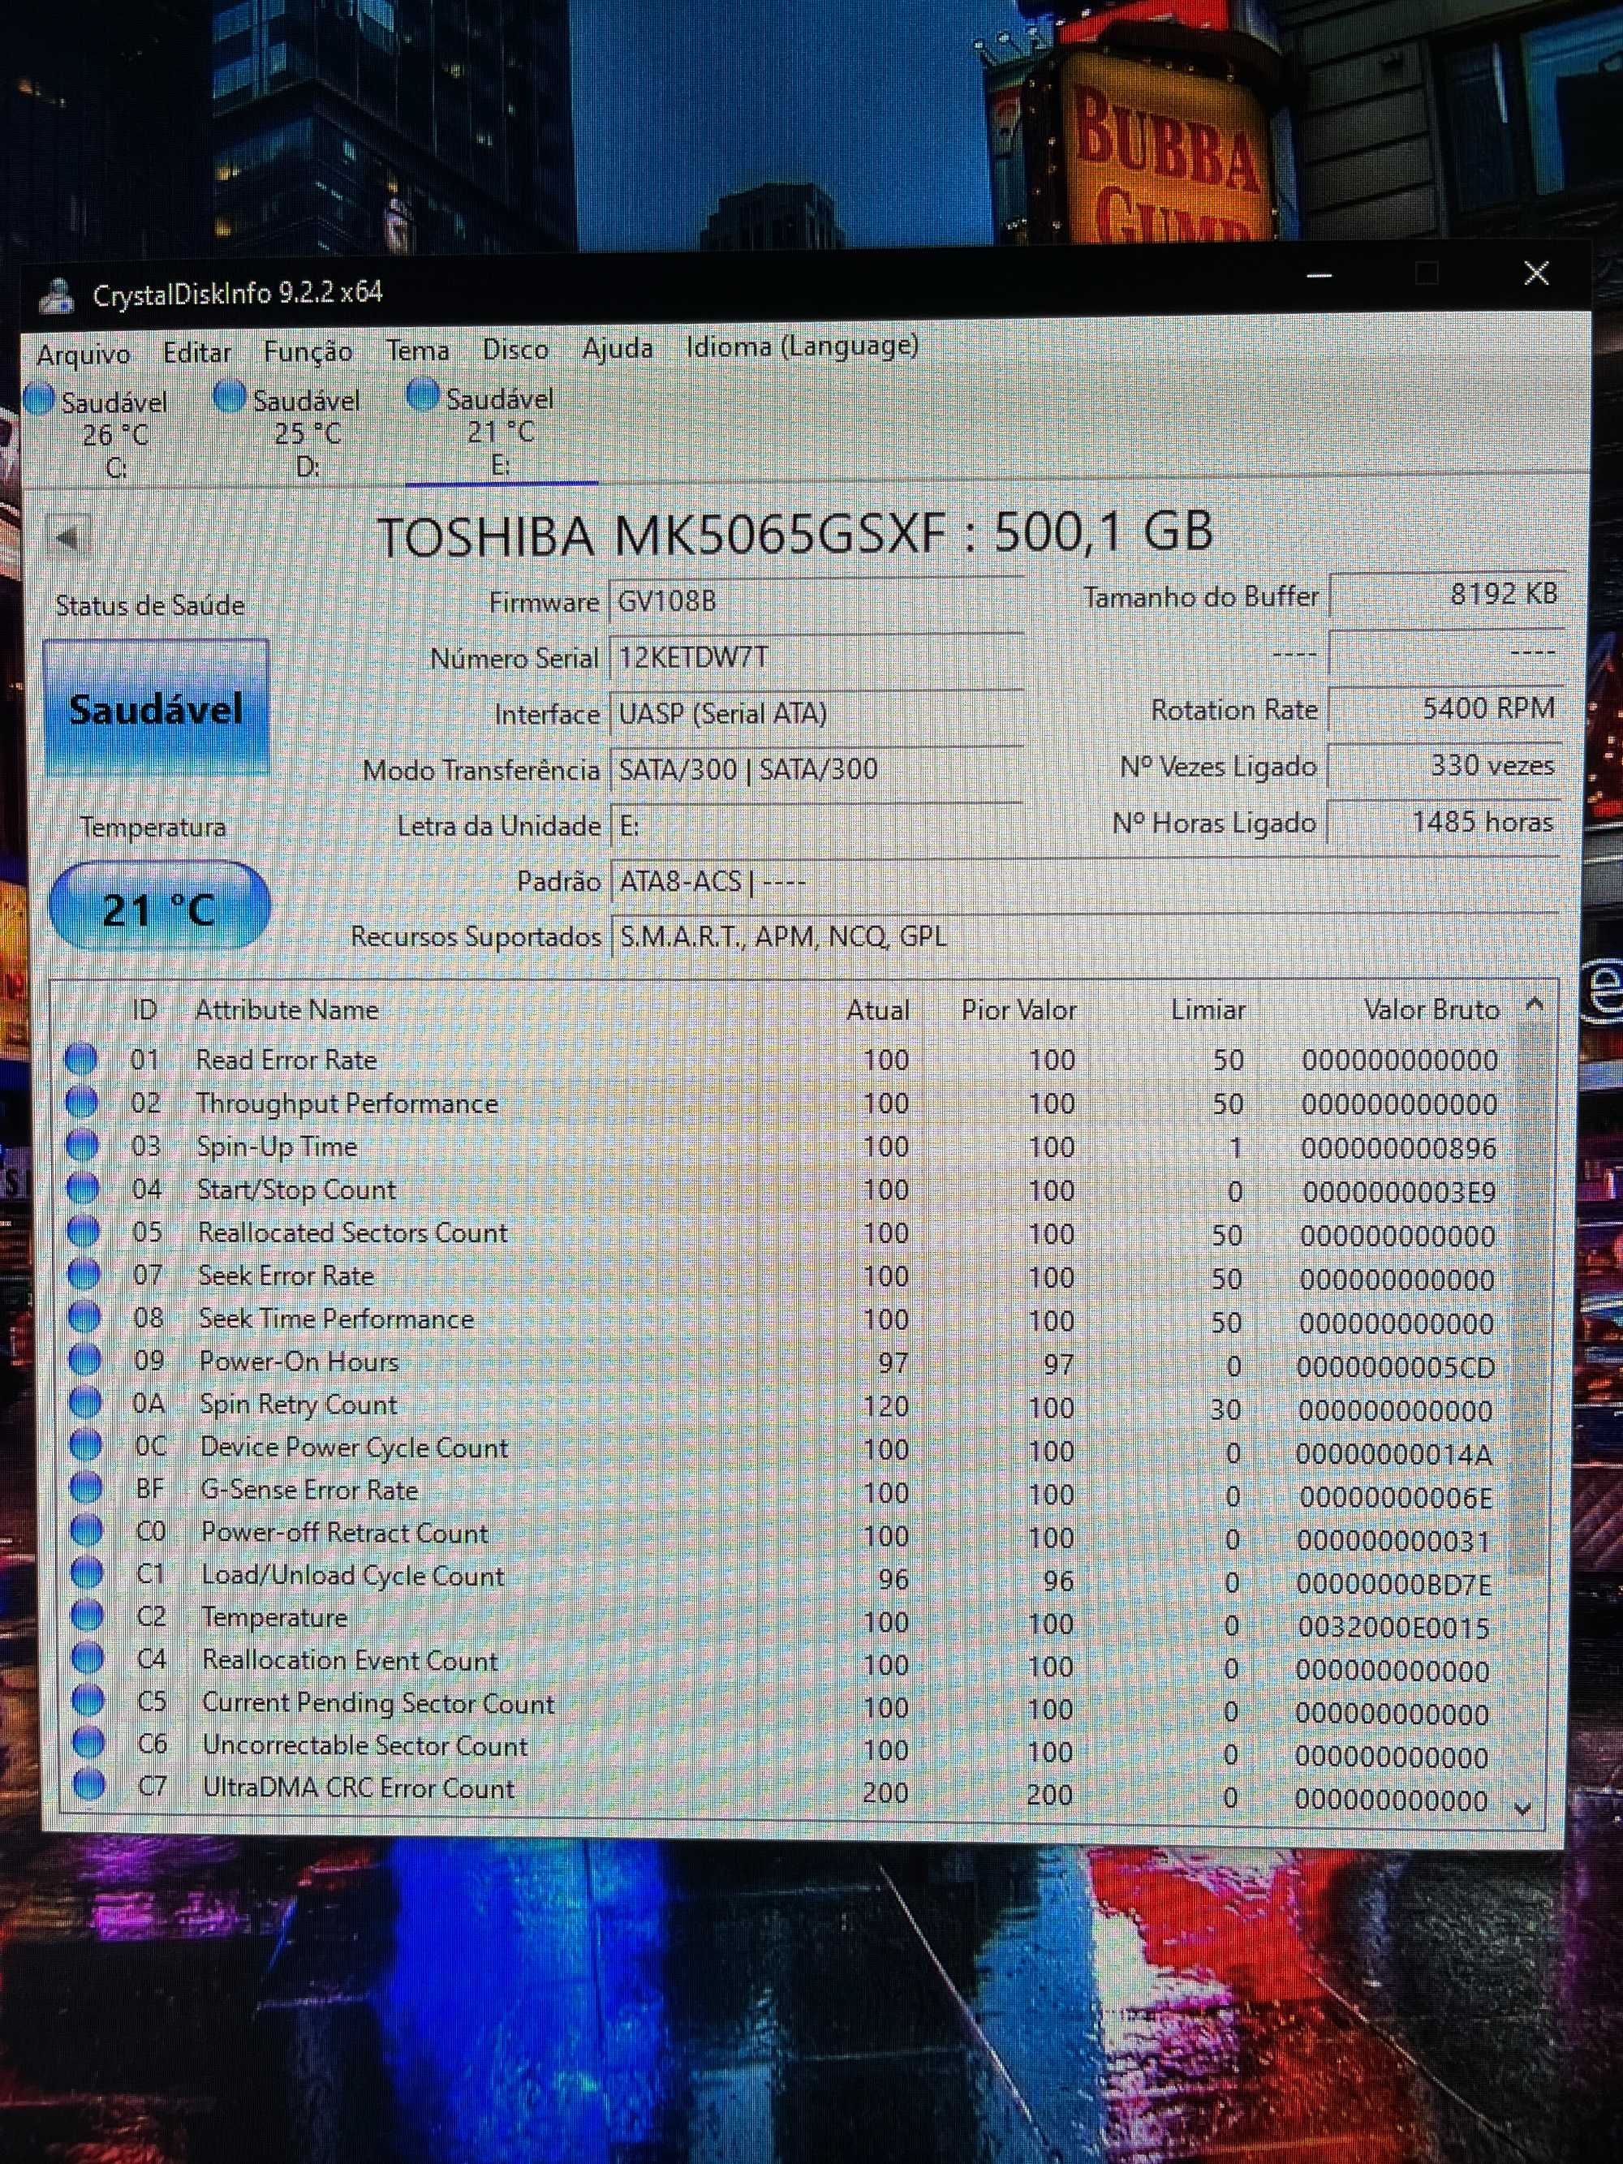Viewport: 1623px width, 2164px height.
Task: Click the buffer size field 8192 KB
Action: point(1446,594)
